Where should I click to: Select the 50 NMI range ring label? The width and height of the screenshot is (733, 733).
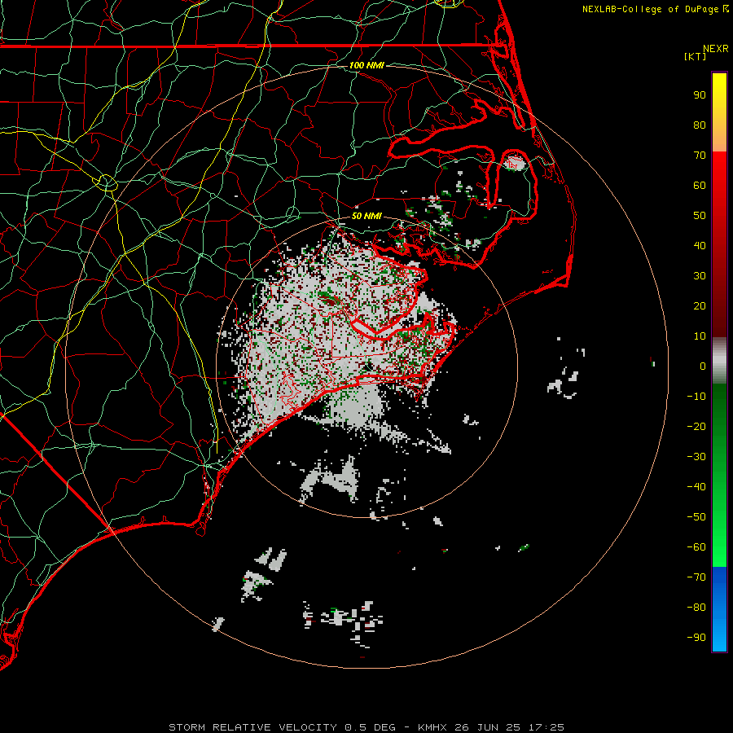click(x=366, y=216)
